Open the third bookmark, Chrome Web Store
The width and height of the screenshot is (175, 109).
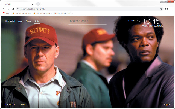click(x=64, y=13)
